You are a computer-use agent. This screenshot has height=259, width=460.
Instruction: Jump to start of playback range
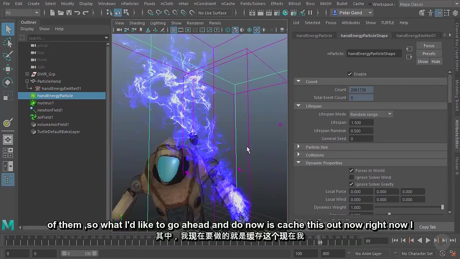point(395,241)
